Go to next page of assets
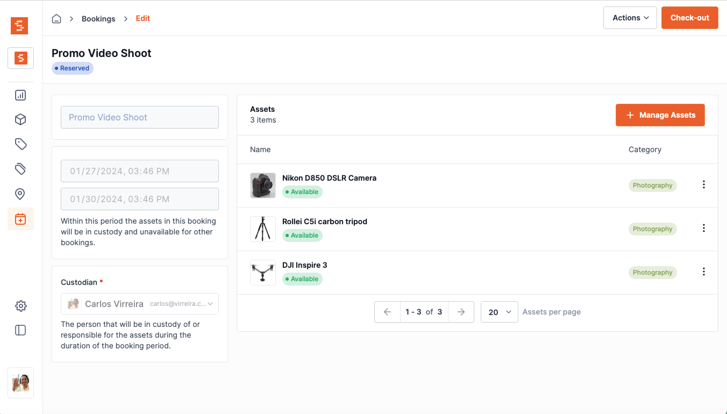 pyautogui.click(x=461, y=312)
